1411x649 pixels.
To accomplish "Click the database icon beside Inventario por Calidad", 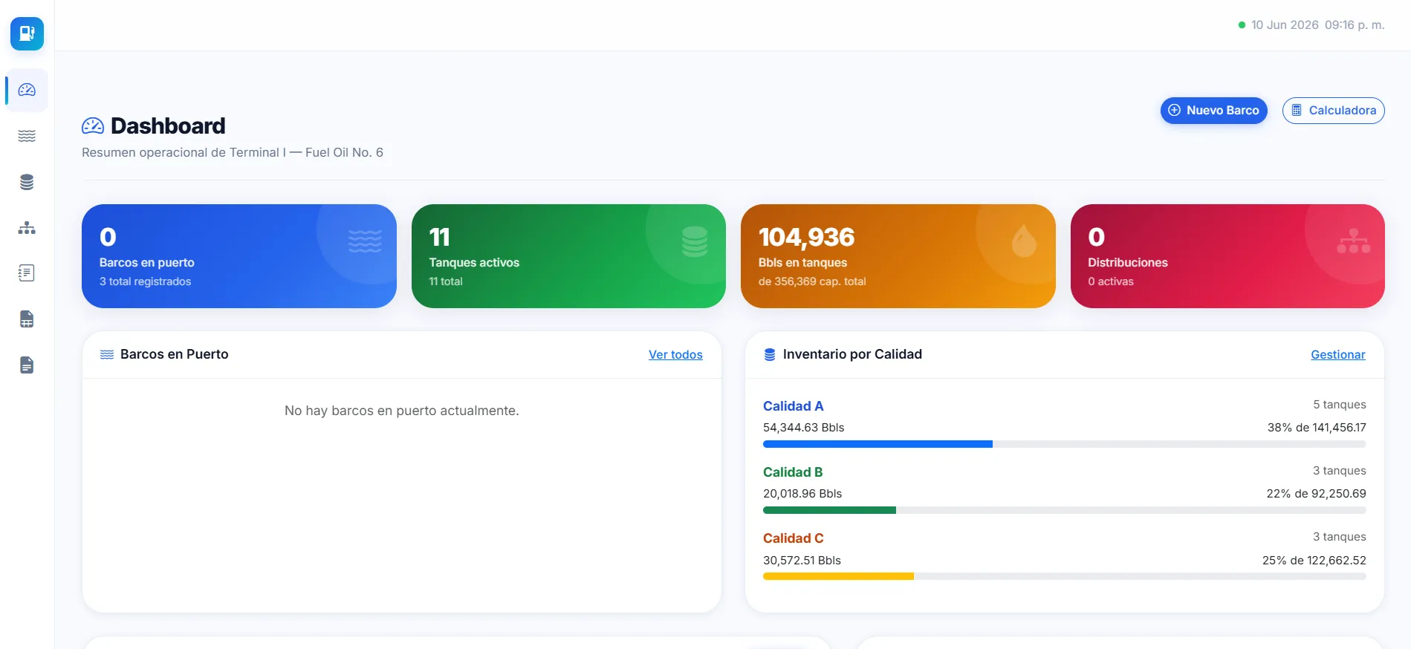I will (770, 355).
